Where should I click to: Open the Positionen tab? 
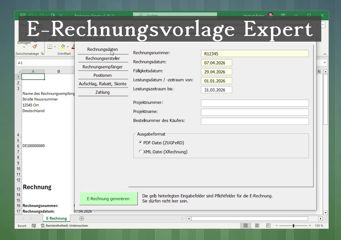point(103,75)
